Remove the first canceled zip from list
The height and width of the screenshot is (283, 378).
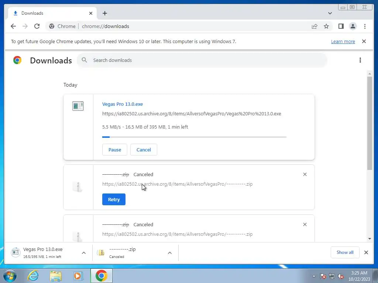pyautogui.click(x=305, y=174)
